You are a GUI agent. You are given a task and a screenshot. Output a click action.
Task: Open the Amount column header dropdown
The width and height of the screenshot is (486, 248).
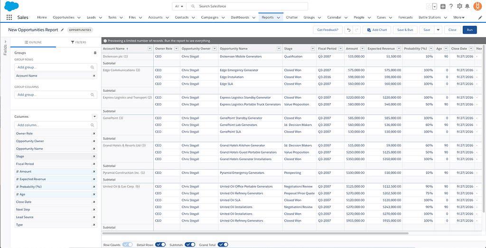pos(363,48)
